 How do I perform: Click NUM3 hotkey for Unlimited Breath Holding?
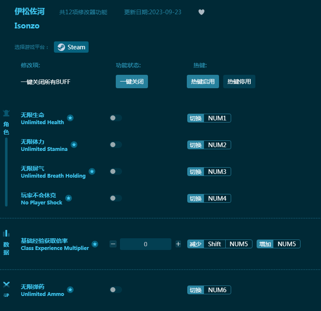click(x=217, y=171)
